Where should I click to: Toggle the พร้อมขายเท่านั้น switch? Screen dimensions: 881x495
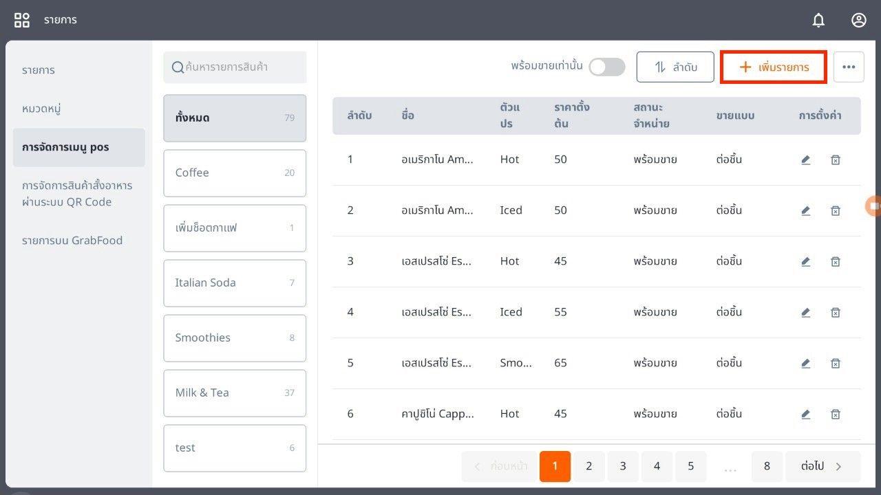point(606,67)
